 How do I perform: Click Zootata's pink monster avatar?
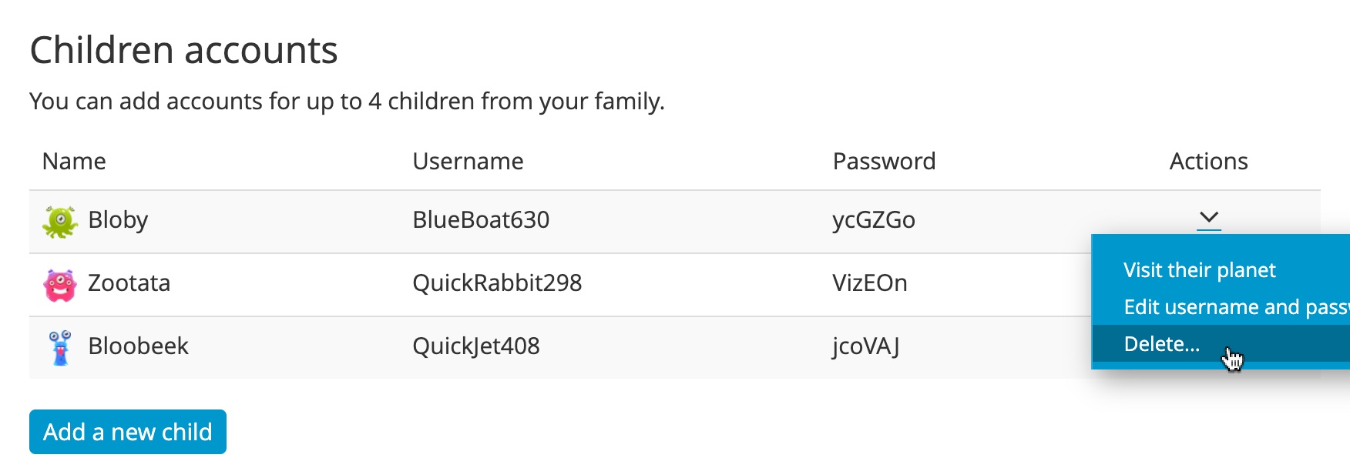[60, 285]
